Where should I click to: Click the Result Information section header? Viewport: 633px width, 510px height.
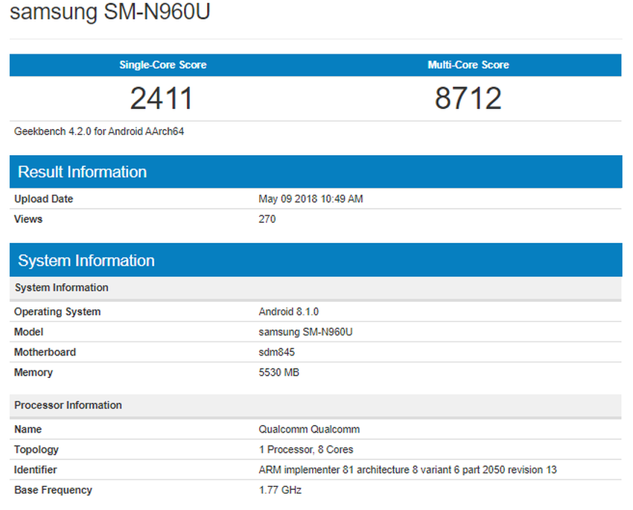pyautogui.click(x=82, y=171)
